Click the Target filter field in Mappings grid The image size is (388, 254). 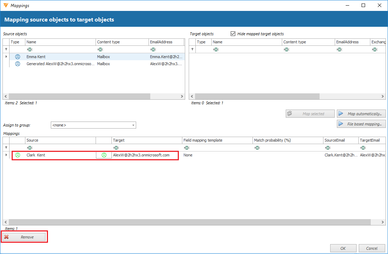click(x=147, y=148)
